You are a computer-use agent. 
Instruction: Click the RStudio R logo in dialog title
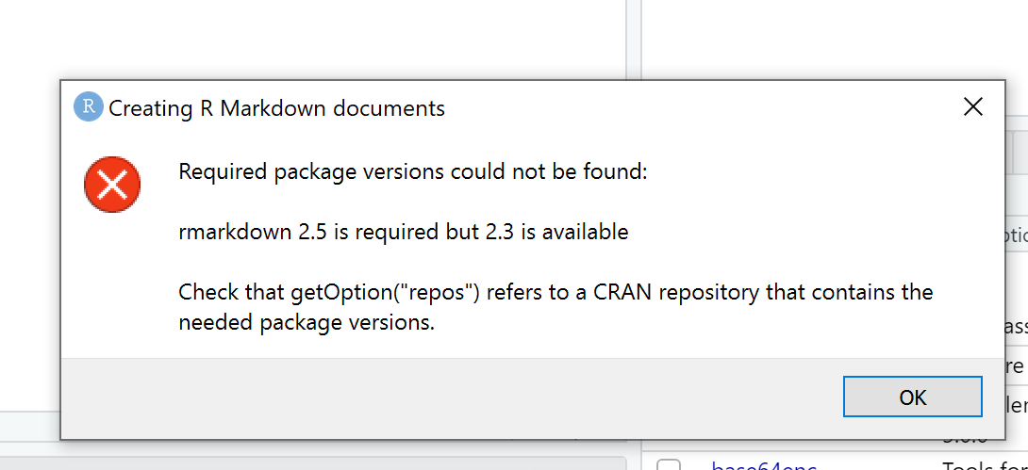click(89, 107)
